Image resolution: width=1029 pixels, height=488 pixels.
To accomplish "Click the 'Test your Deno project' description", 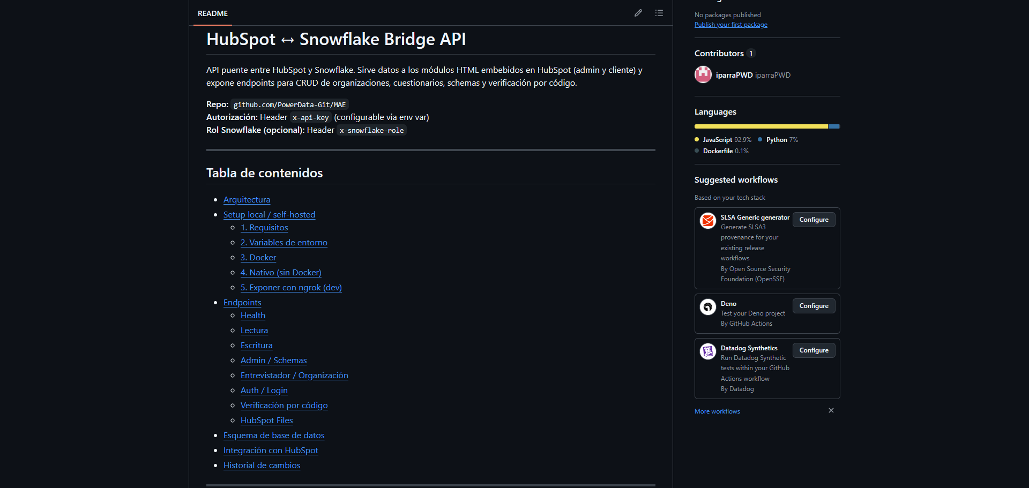I will tap(752, 313).
